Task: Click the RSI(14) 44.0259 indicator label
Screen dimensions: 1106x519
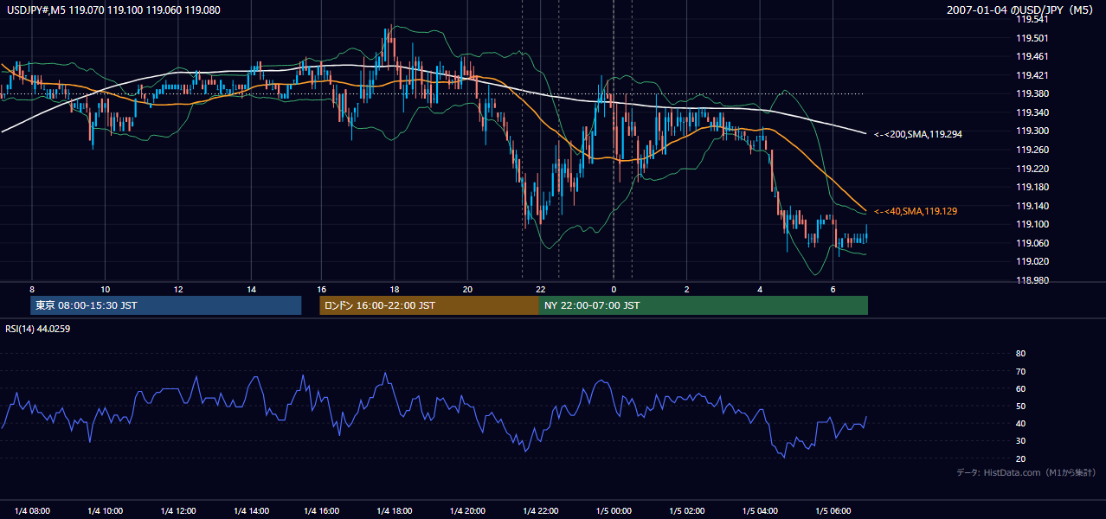Action: (38, 329)
